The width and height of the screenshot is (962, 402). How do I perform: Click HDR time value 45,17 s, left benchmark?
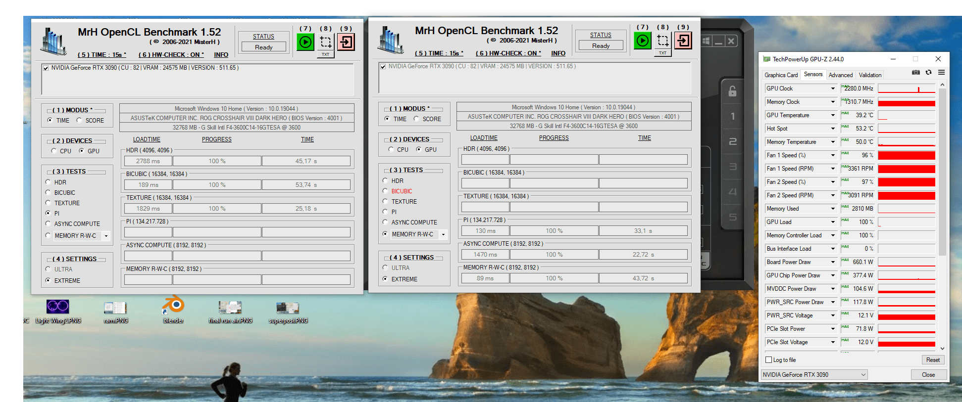click(306, 161)
